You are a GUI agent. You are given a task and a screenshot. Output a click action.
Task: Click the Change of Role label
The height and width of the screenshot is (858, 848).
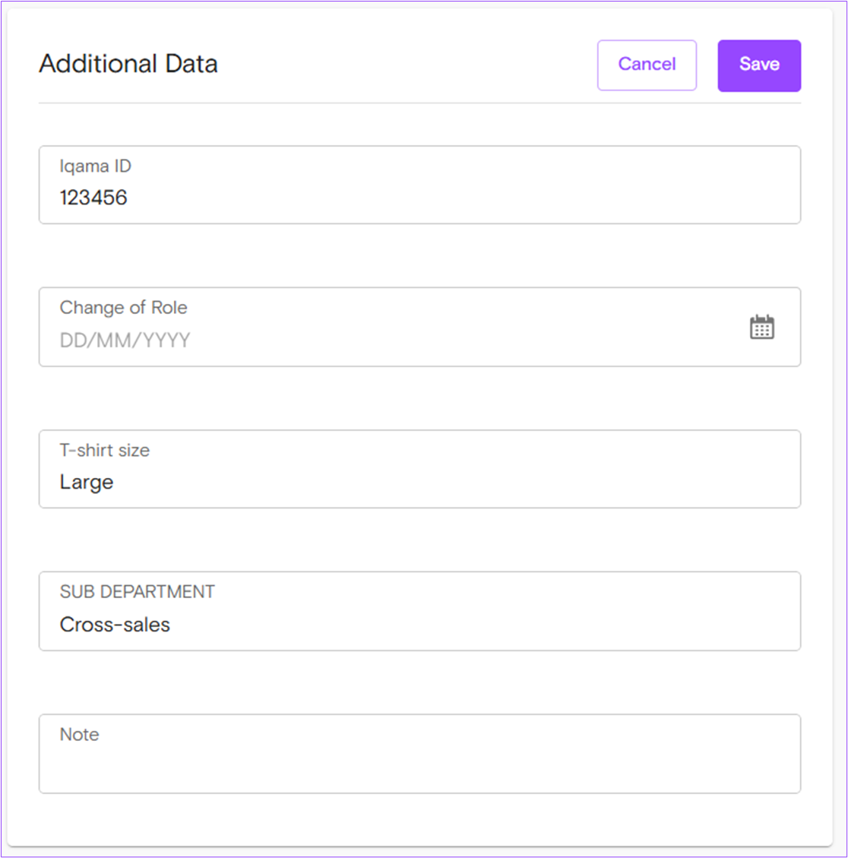click(123, 308)
